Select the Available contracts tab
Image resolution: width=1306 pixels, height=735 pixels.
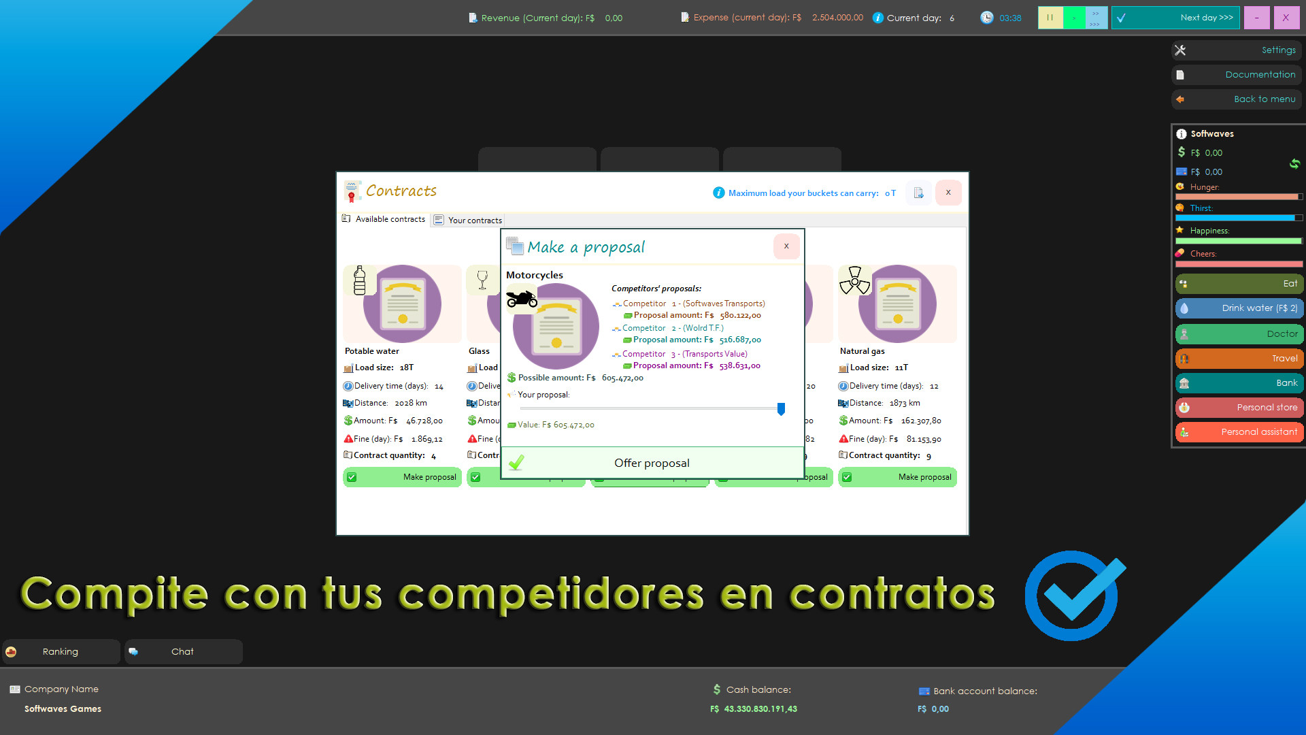[x=384, y=219]
